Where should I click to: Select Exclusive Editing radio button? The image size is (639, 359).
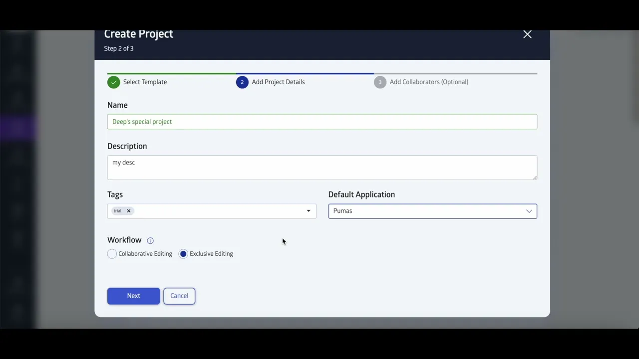[183, 254]
